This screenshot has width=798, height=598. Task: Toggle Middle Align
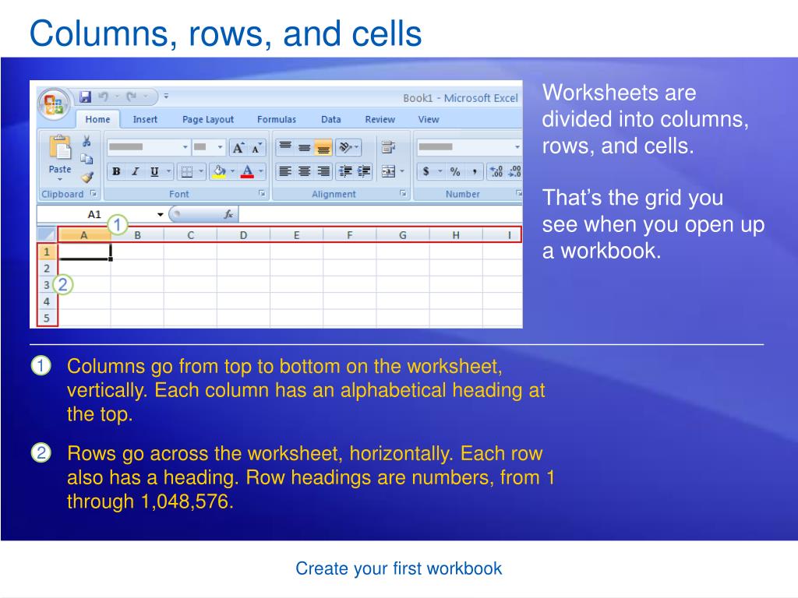click(x=304, y=147)
